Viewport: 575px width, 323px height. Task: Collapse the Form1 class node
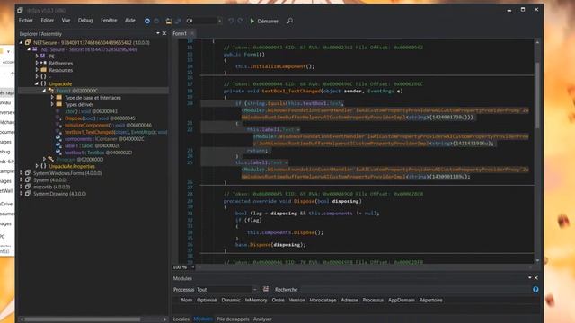[x=44, y=91]
